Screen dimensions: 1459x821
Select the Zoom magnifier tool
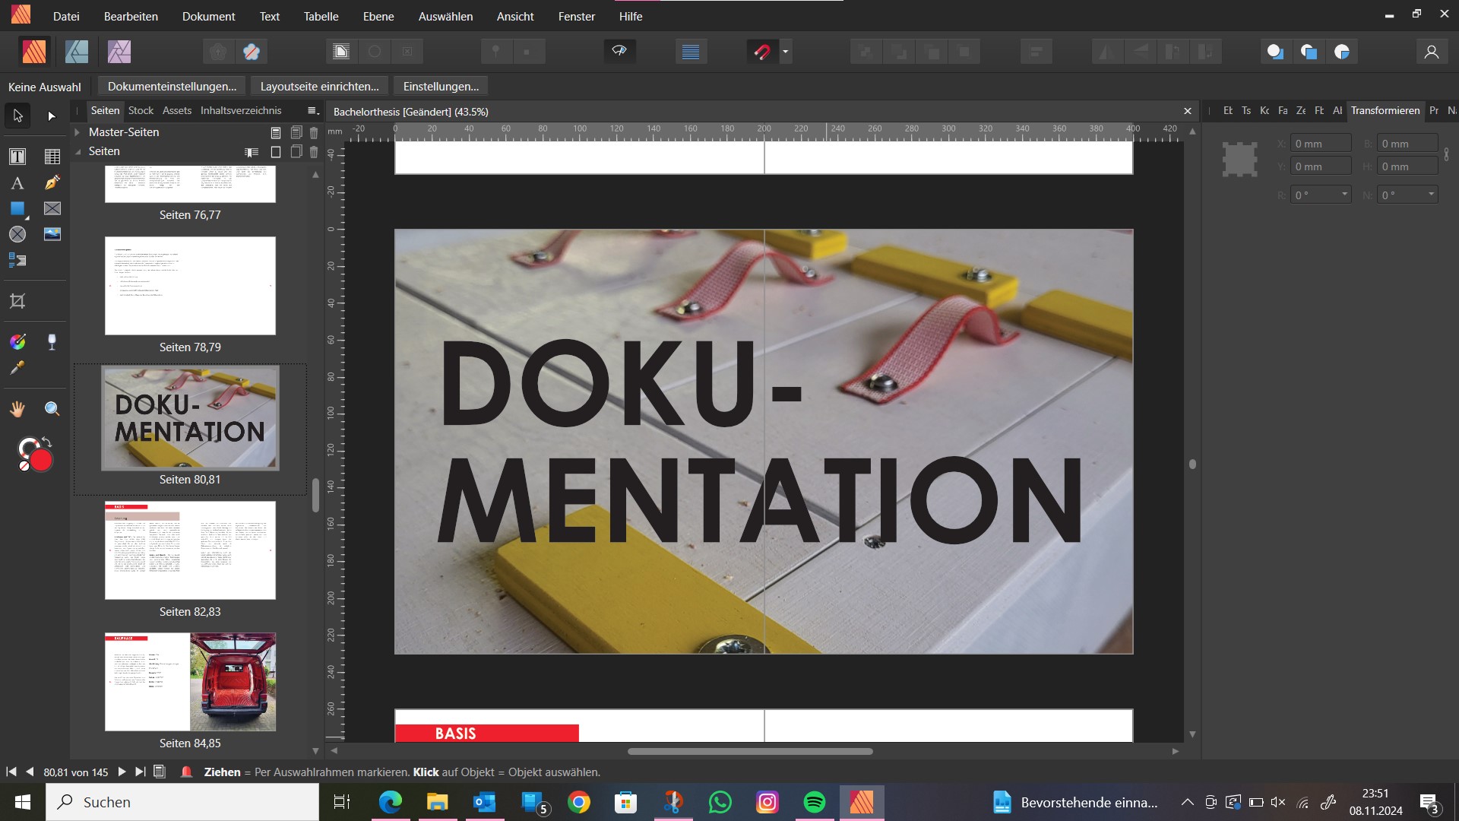[52, 409]
